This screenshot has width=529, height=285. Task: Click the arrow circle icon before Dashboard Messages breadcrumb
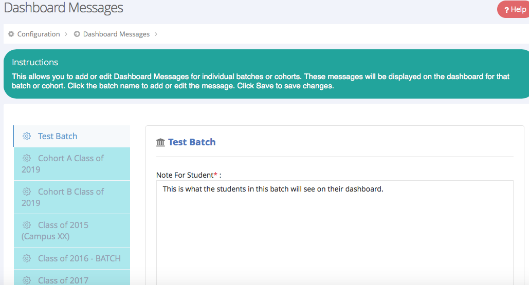77,34
